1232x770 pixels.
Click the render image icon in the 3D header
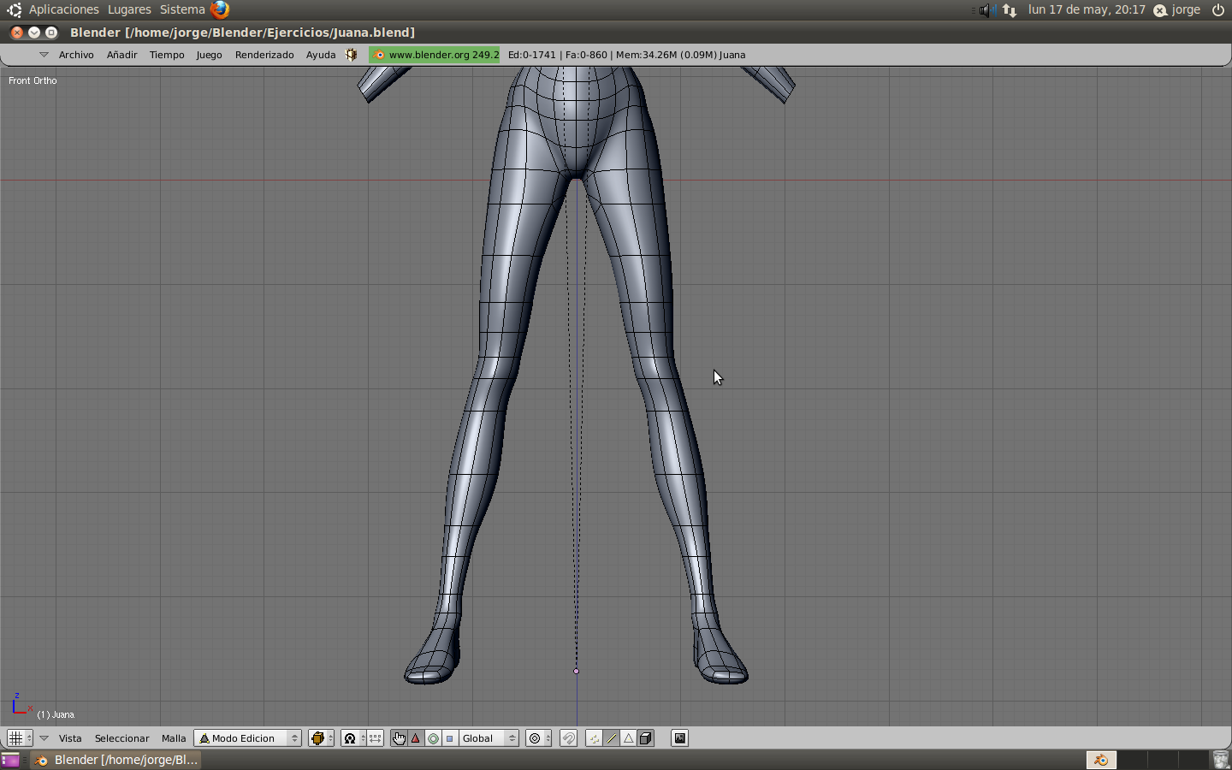679,738
